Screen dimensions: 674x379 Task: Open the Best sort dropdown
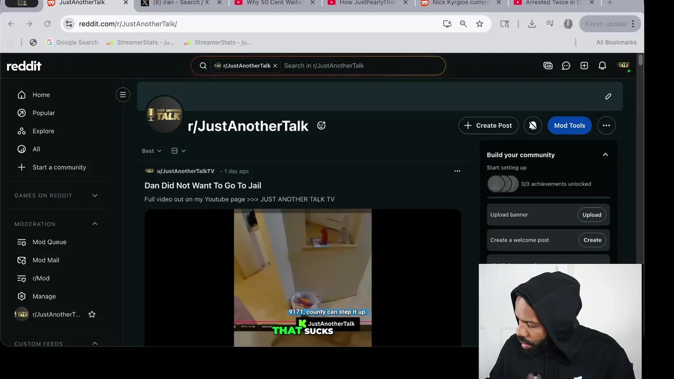[152, 151]
